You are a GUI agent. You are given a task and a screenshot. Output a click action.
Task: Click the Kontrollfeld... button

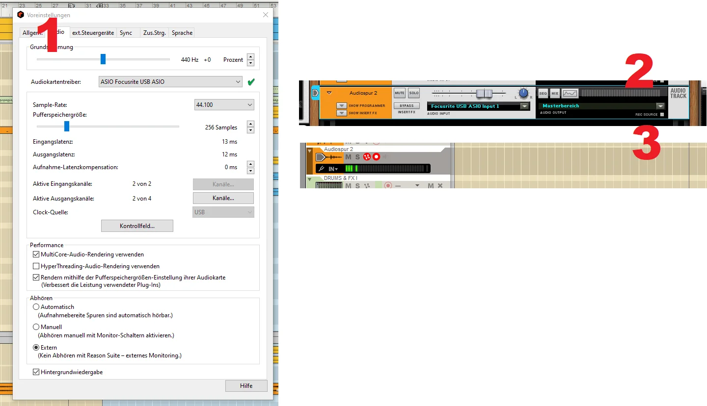click(137, 226)
